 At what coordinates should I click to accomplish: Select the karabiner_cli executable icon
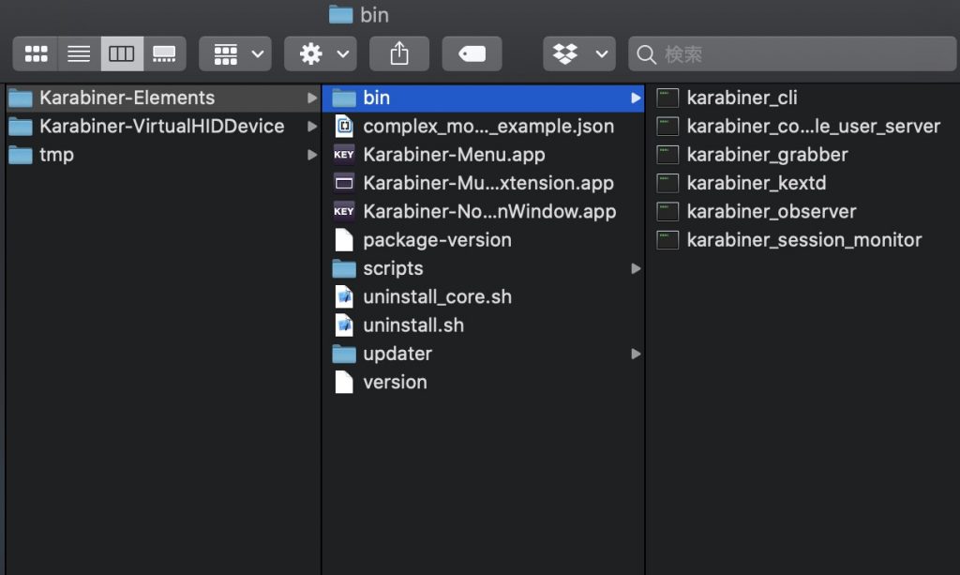pos(667,98)
